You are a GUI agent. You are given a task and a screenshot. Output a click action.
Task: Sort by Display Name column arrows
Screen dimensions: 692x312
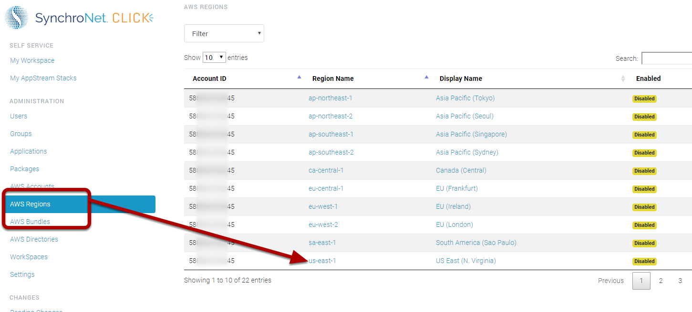pyautogui.click(x=623, y=78)
